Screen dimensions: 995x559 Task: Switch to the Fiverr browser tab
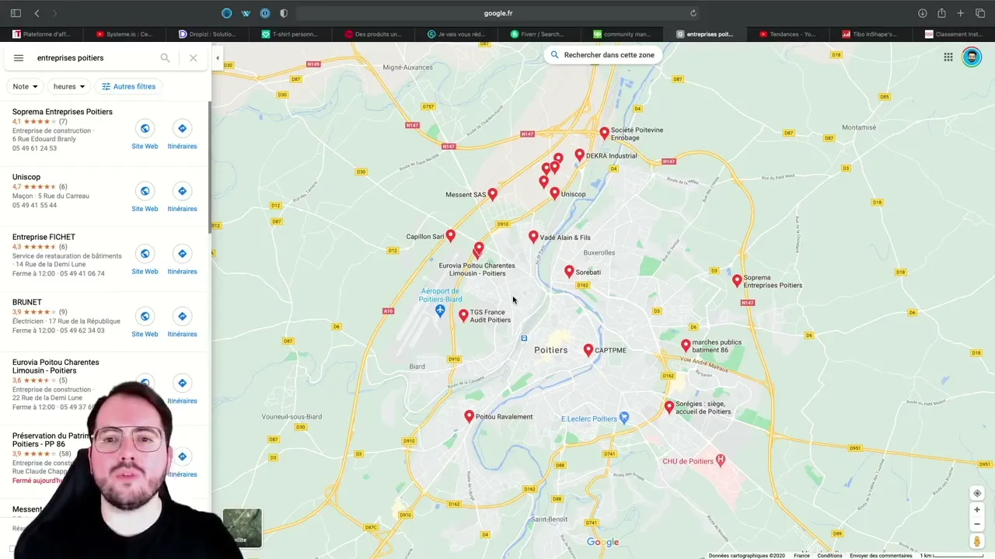tap(537, 34)
